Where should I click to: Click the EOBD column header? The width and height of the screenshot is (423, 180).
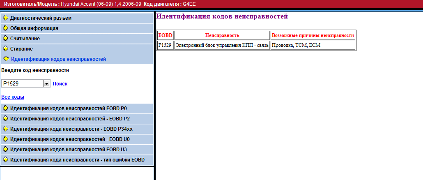(x=165, y=35)
